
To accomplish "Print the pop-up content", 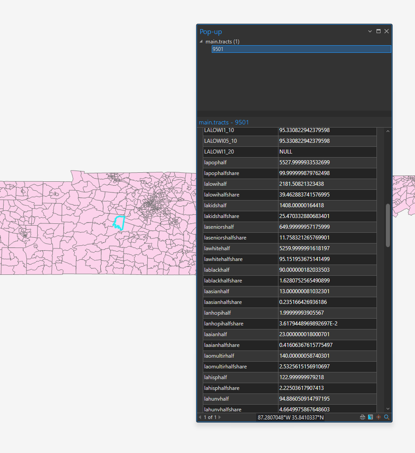I will pos(362,417).
